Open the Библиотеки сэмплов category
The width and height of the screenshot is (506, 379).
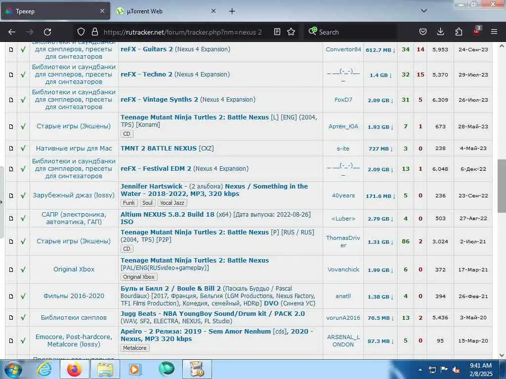[74, 317]
